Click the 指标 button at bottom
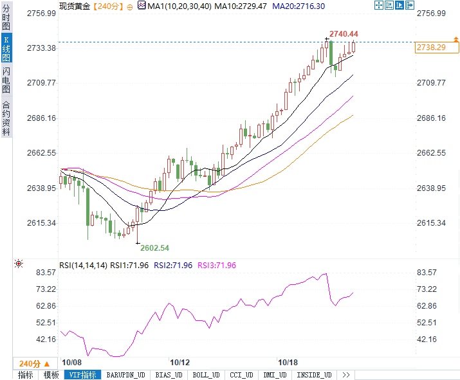Image resolution: width=460 pixels, height=380 pixels. [x=26, y=375]
